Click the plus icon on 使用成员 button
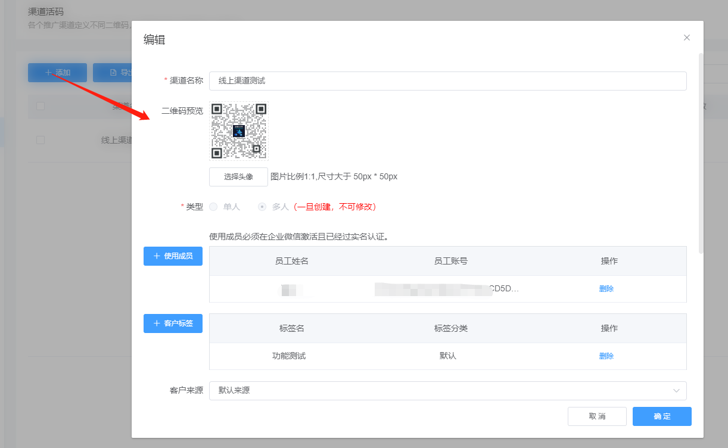The width and height of the screenshot is (728, 448). (x=157, y=256)
